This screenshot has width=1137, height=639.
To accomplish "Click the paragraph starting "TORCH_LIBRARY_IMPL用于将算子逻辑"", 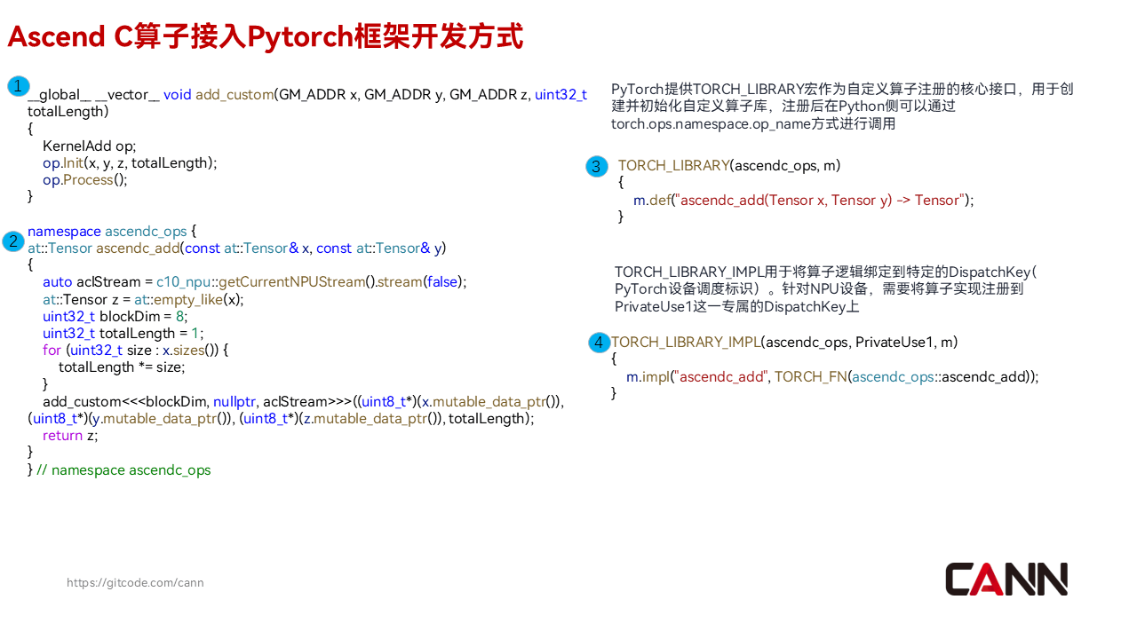I will [x=826, y=289].
